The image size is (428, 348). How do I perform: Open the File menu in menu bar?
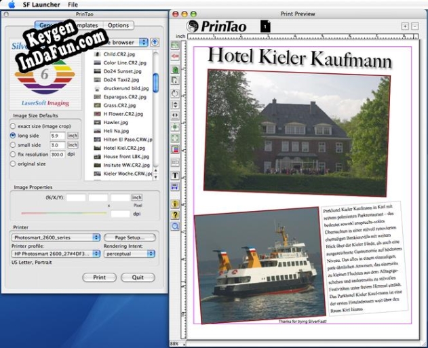pos(73,5)
